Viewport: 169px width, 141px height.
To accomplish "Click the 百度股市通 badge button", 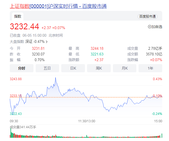I will point(148,16).
